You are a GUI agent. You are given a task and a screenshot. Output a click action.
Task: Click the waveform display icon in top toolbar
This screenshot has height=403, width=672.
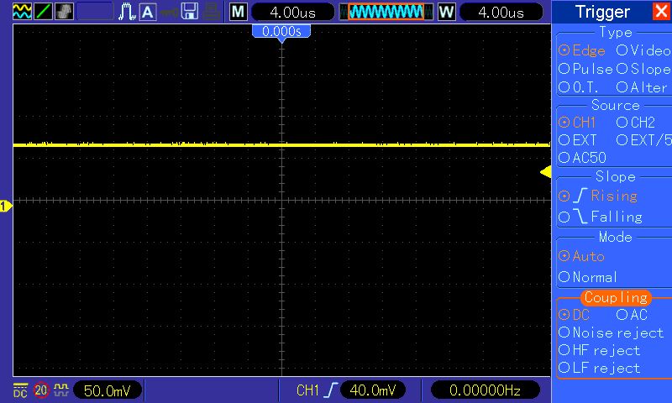click(23, 12)
